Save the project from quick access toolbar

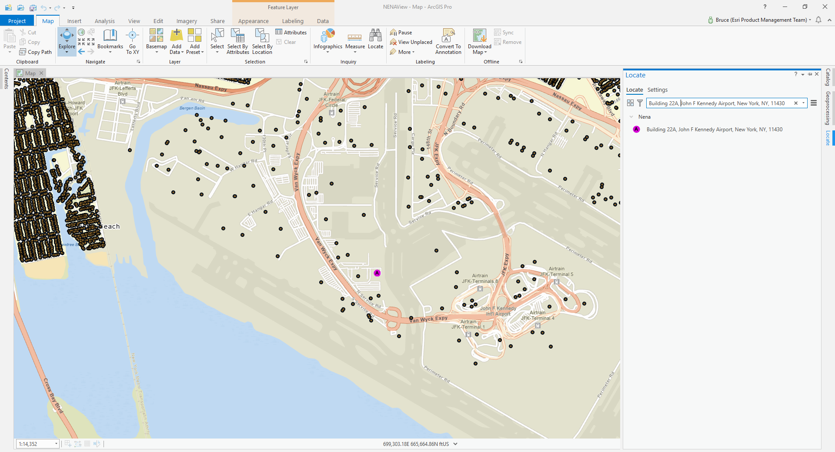point(33,7)
